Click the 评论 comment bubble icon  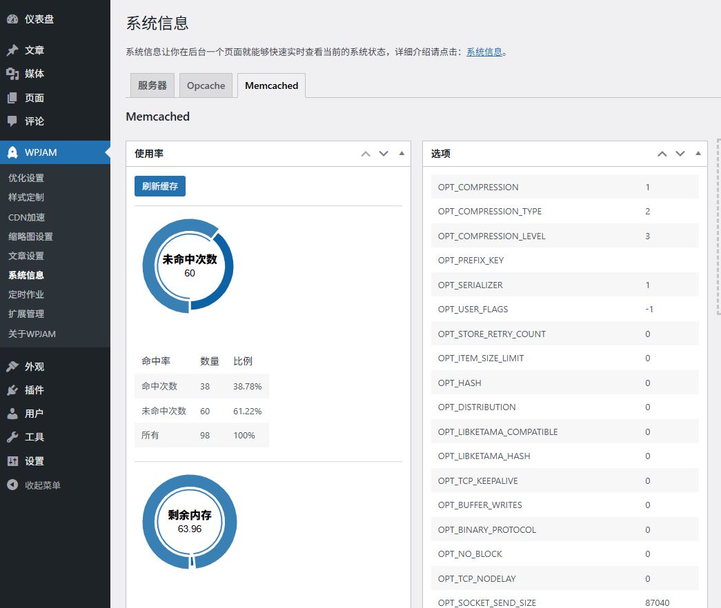pyautogui.click(x=12, y=121)
